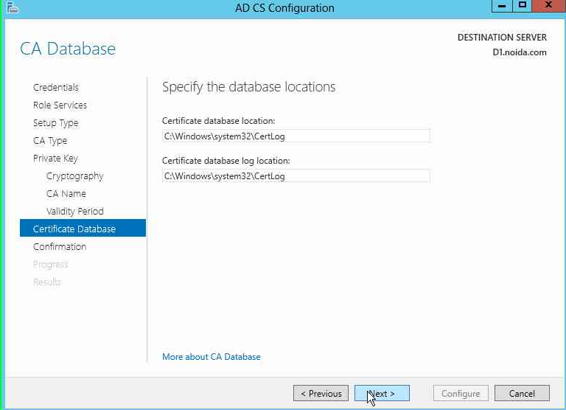Click the DESTINATION SERVER label
The height and width of the screenshot is (410, 566).
(x=502, y=37)
